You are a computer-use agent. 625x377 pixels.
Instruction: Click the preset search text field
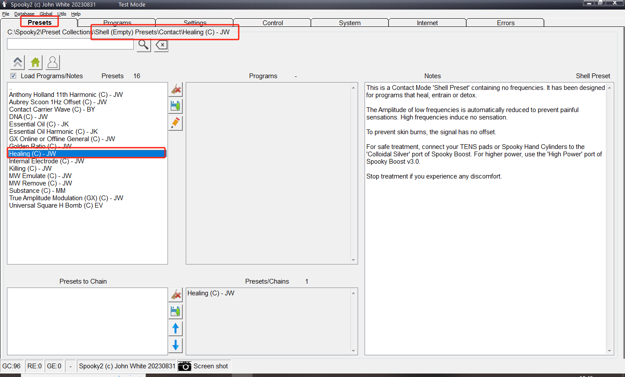pos(70,44)
